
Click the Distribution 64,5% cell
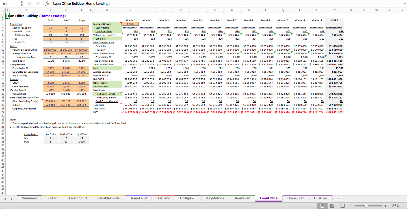click(66, 61)
